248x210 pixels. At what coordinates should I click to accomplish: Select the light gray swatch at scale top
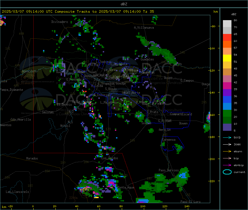(227, 24)
